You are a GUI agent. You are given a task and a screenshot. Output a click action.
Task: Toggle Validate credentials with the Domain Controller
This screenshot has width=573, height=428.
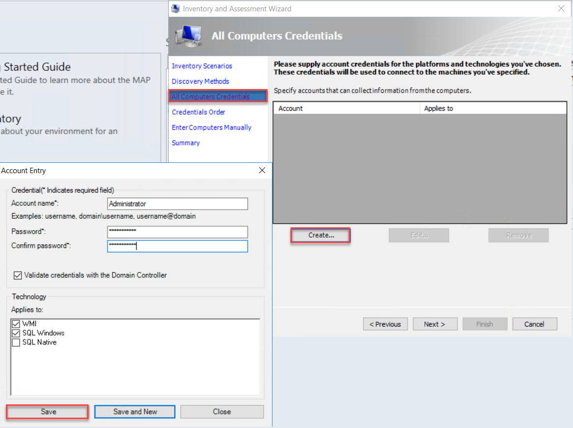pos(18,275)
